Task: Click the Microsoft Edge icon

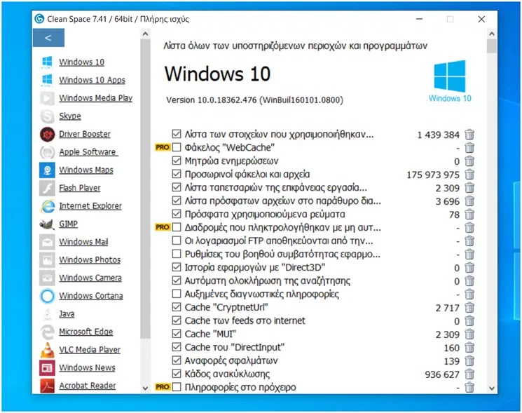Action: click(x=47, y=332)
